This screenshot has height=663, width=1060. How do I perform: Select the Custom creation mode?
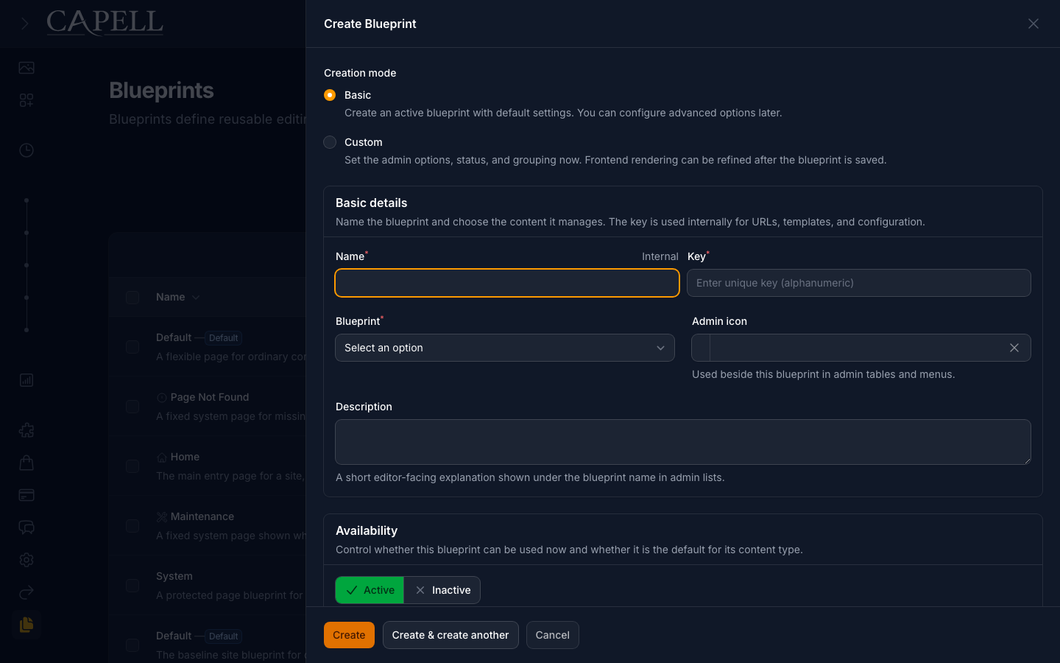330,142
